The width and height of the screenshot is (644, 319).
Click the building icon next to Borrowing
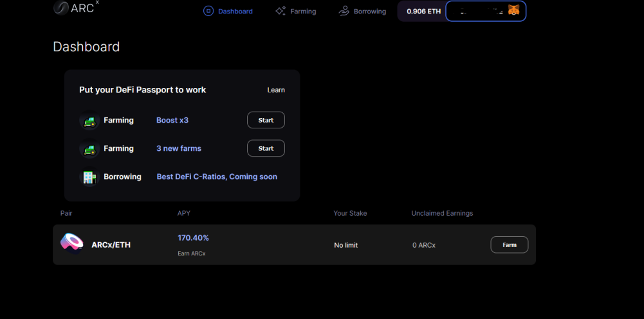(89, 177)
